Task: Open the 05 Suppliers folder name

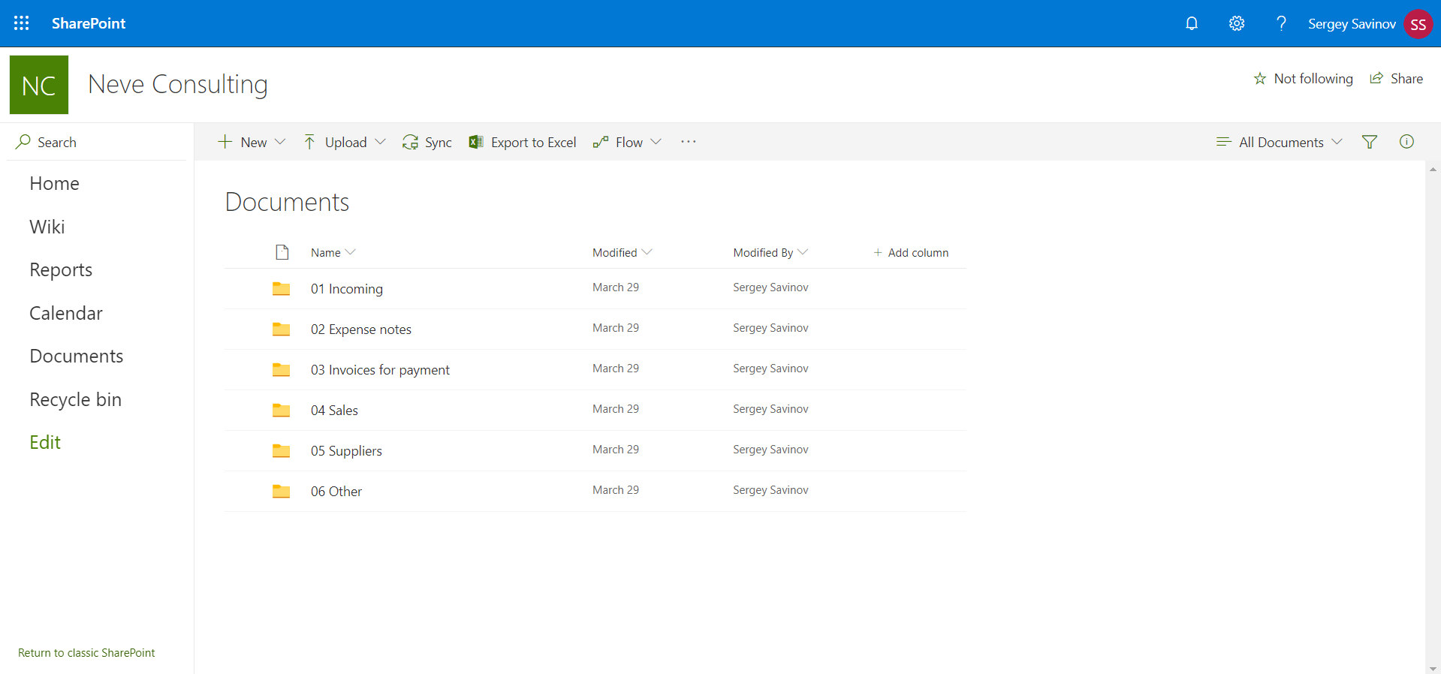Action: (x=346, y=451)
